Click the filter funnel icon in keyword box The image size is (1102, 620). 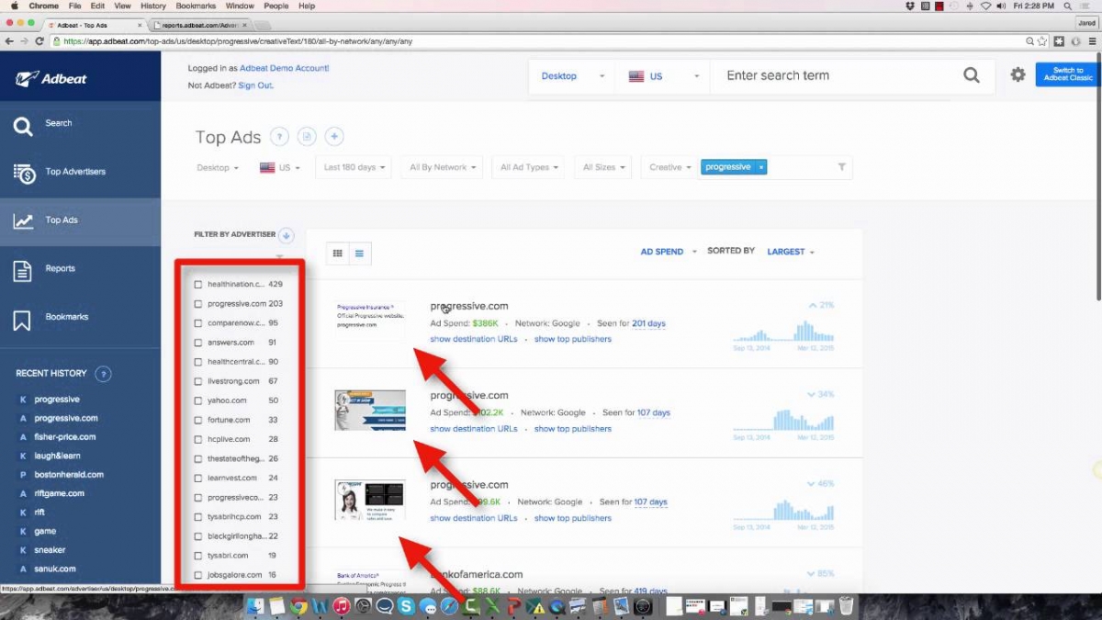click(841, 167)
